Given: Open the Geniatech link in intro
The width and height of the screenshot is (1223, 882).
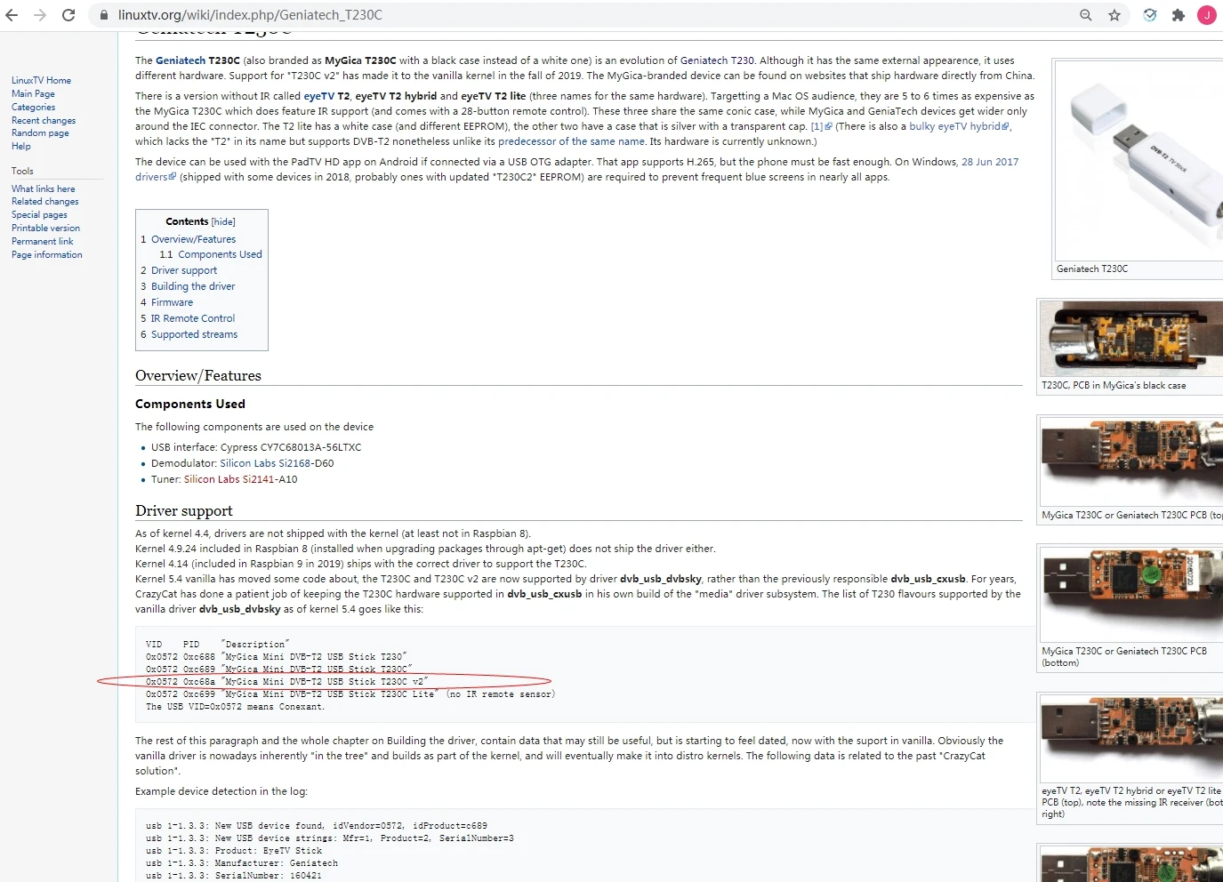Looking at the screenshot, I should click(x=181, y=61).
